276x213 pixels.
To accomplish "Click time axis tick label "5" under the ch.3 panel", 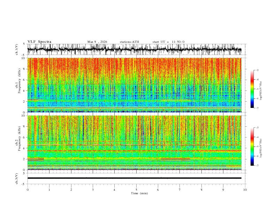I will tap(136, 190).
